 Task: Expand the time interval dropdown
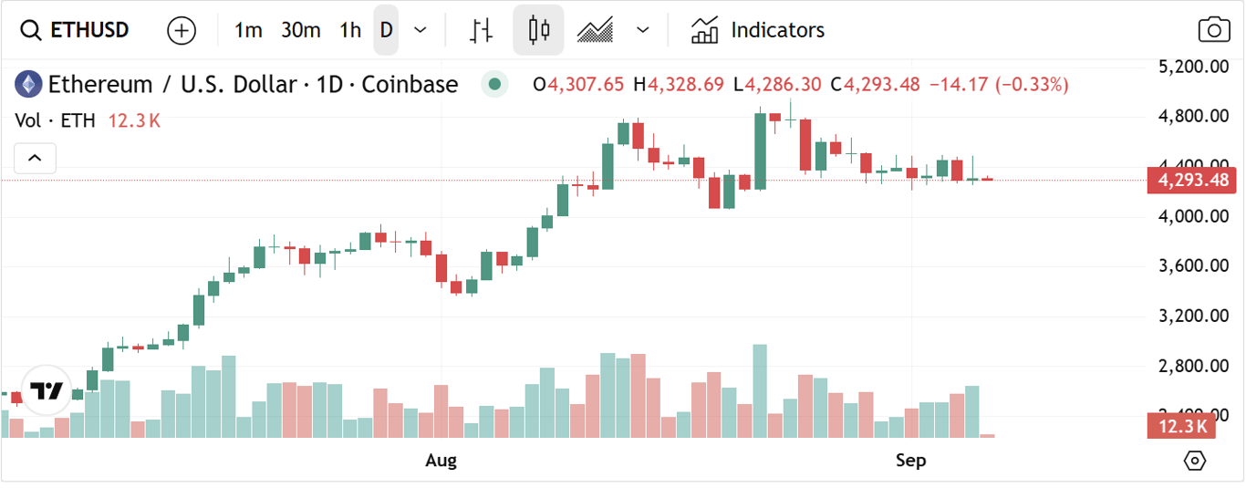pos(421,30)
